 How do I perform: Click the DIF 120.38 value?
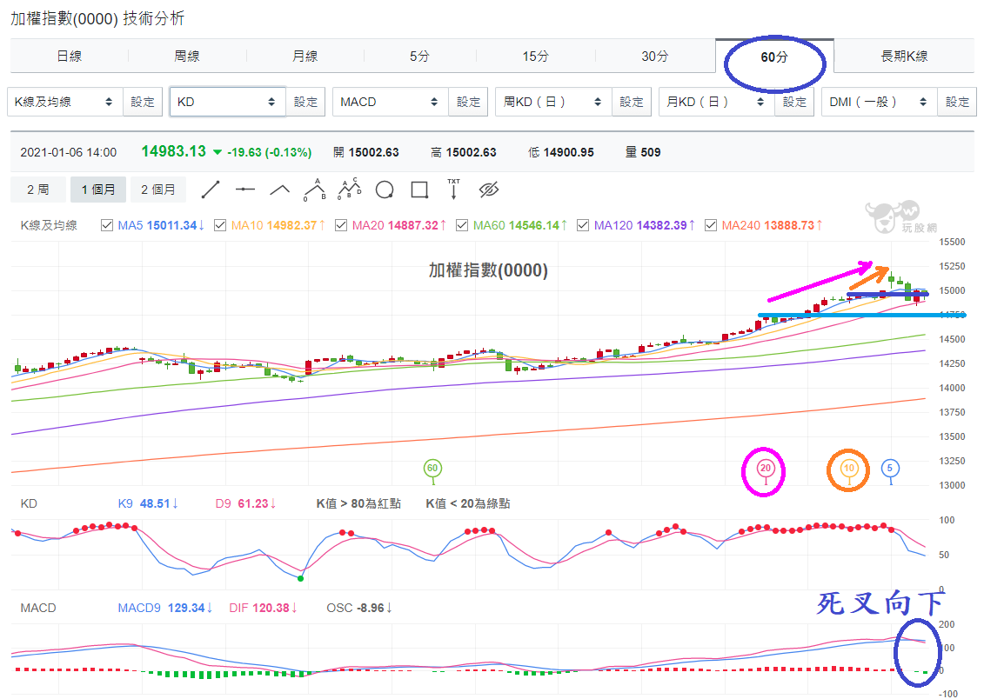[x=263, y=608]
